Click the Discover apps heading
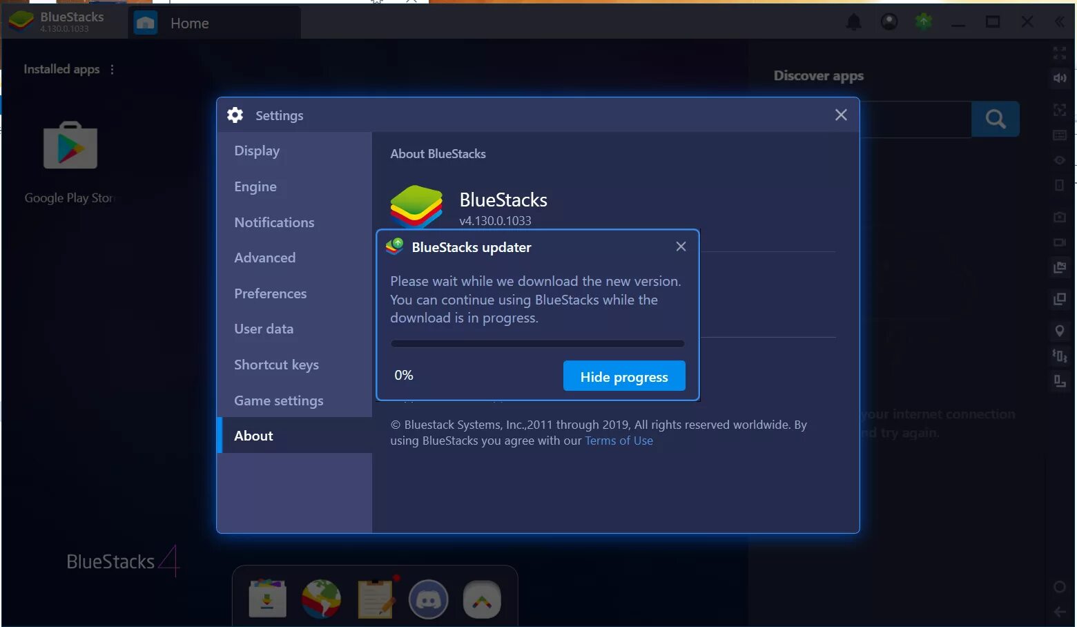Screen dimensions: 1077x627 [818, 76]
